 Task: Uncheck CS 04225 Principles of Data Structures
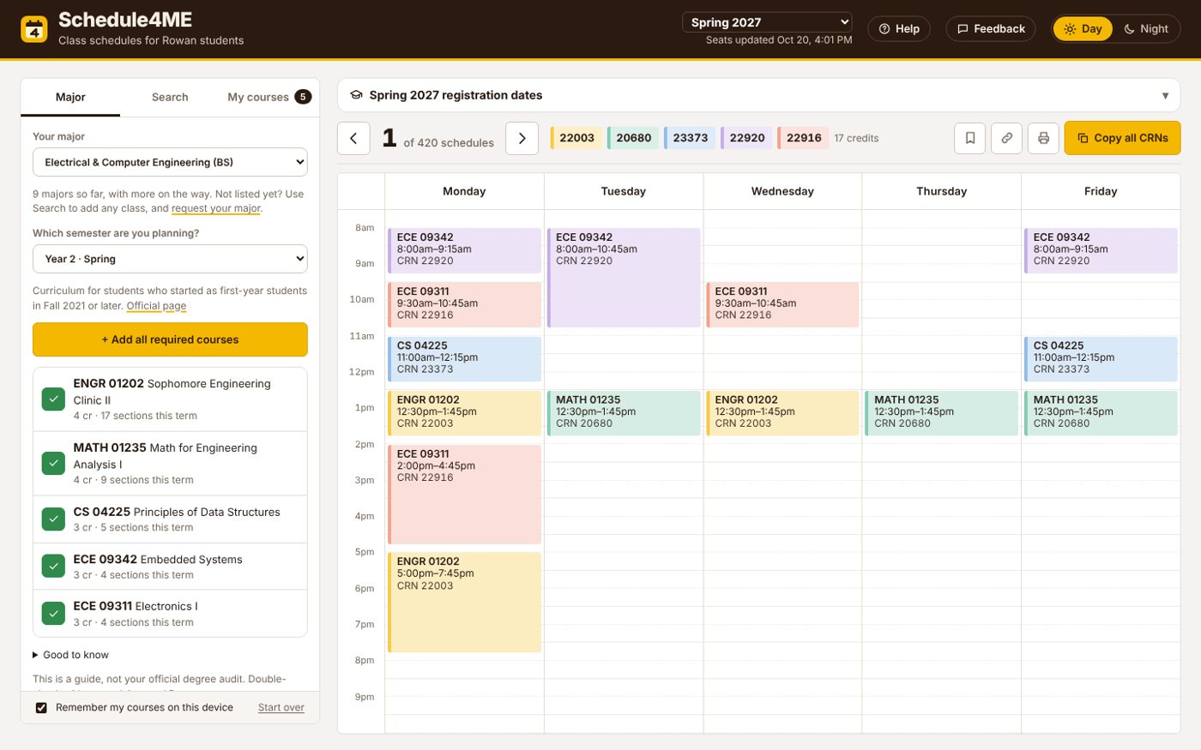[x=53, y=519]
